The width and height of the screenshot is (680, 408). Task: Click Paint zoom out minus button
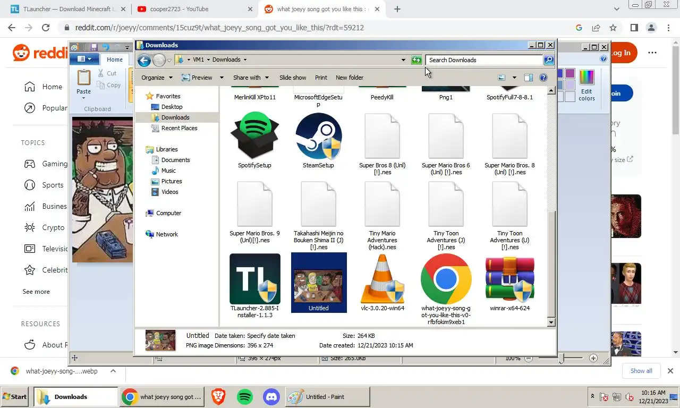coord(528,358)
